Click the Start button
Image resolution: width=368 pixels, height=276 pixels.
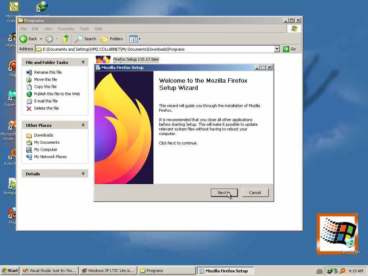tap(10, 271)
